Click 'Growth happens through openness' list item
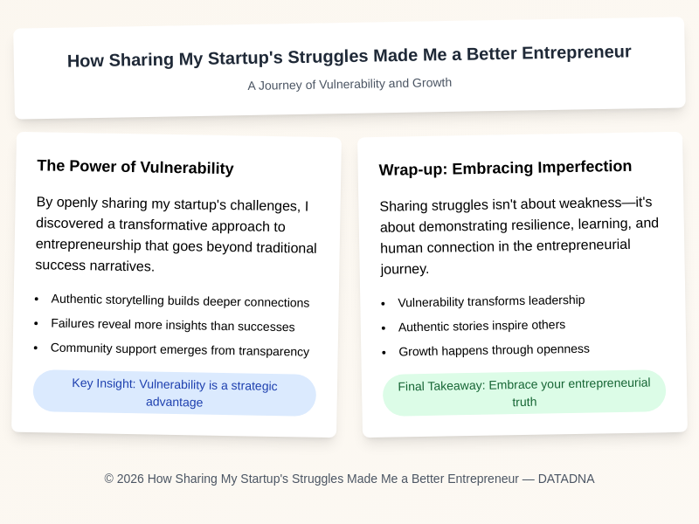This screenshot has height=524, width=699. pyautogui.click(x=494, y=349)
